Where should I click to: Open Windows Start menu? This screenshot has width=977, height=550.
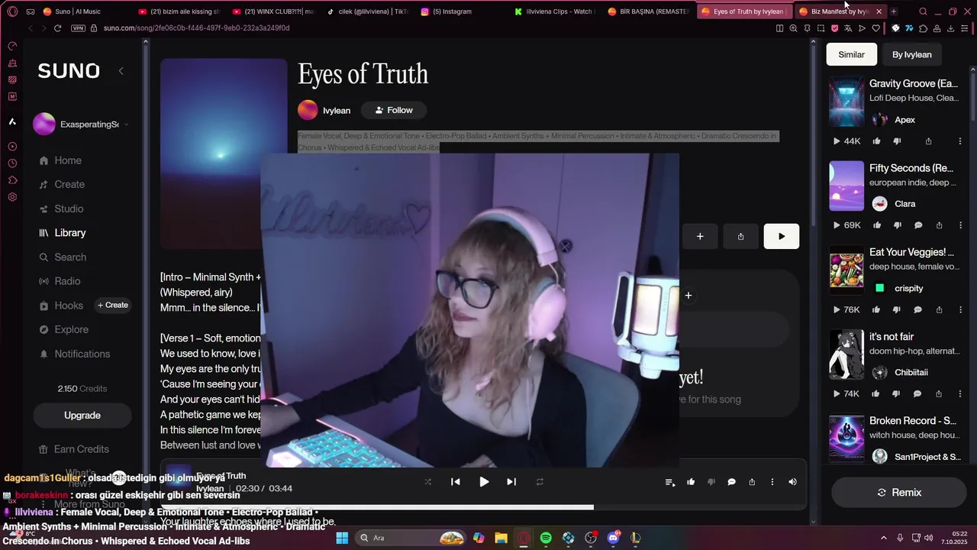click(x=342, y=538)
